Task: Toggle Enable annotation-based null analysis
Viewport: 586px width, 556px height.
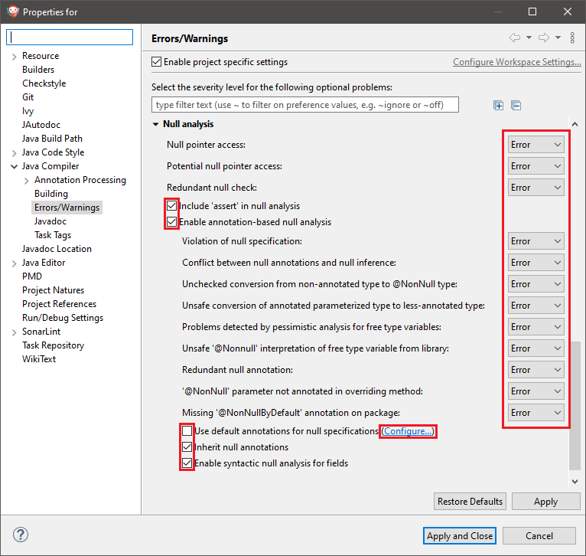Action: point(171,221)
